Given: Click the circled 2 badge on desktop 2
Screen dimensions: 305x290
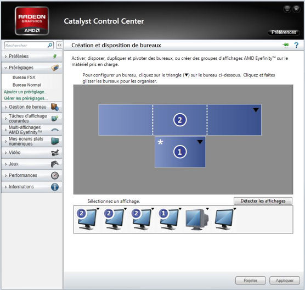Looking at the screenshot, I should point(180,120).
